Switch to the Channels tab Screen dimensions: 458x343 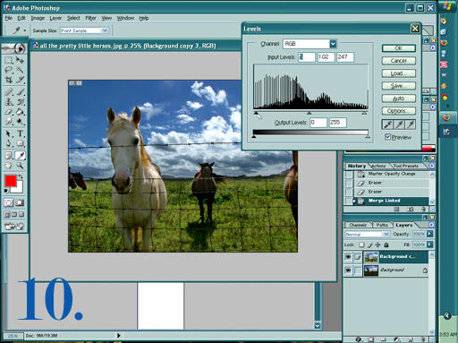point(358,225)
